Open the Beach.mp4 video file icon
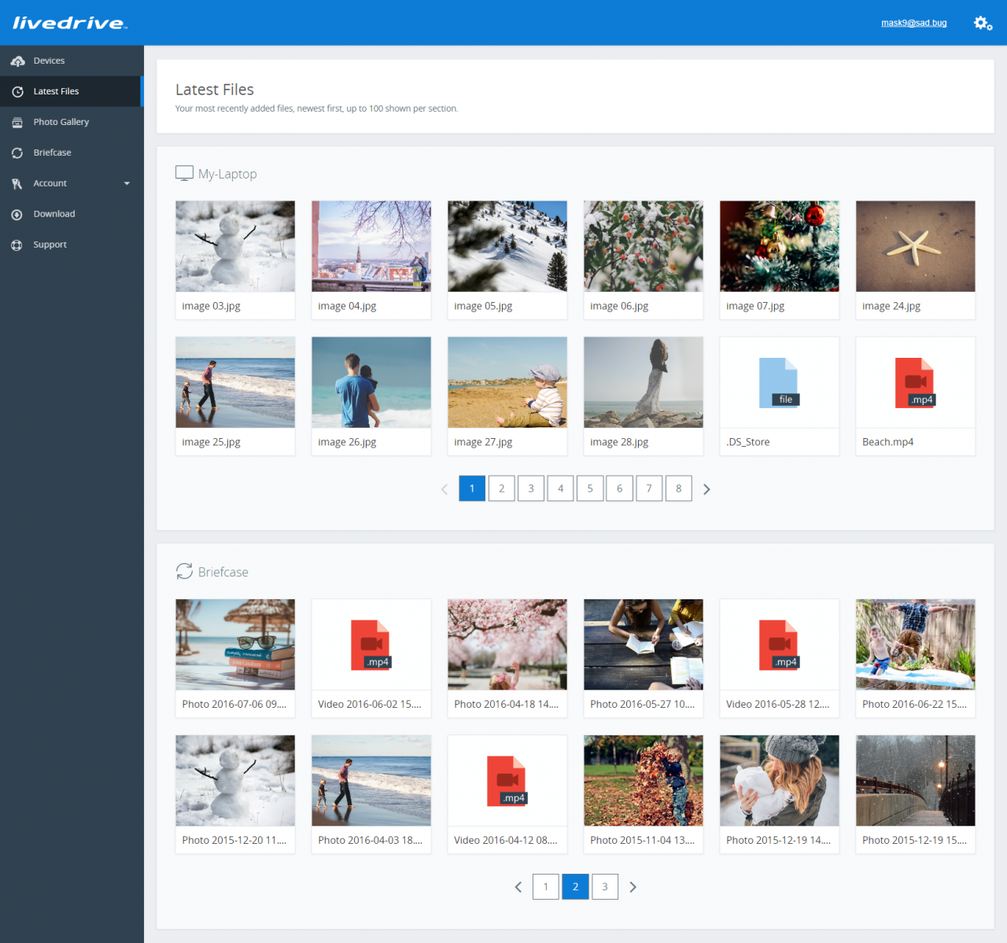The image size is (1007, 943). pos(915,383)
